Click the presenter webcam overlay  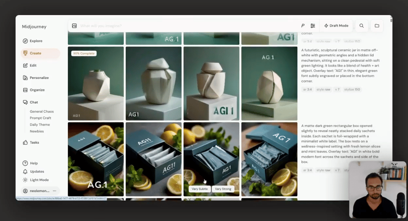pyautogui.click(x=377, y=190)
